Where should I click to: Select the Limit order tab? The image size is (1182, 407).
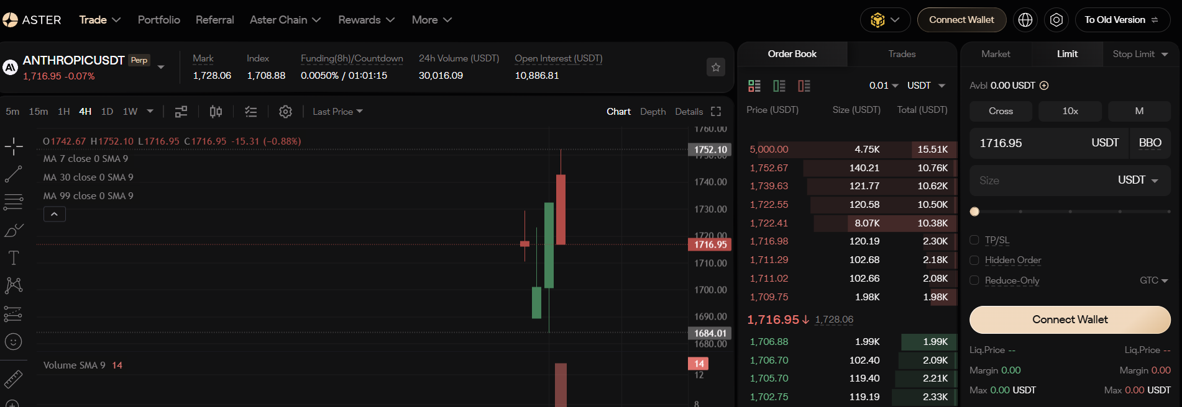click(x=1067, y=54)
